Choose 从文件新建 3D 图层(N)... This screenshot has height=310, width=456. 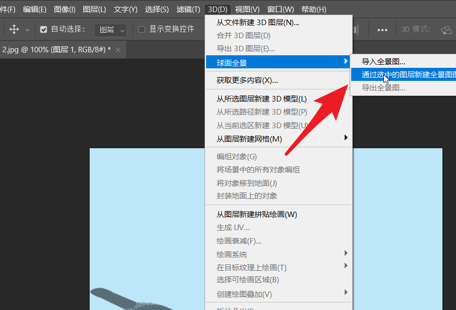[x=279, y=23]
